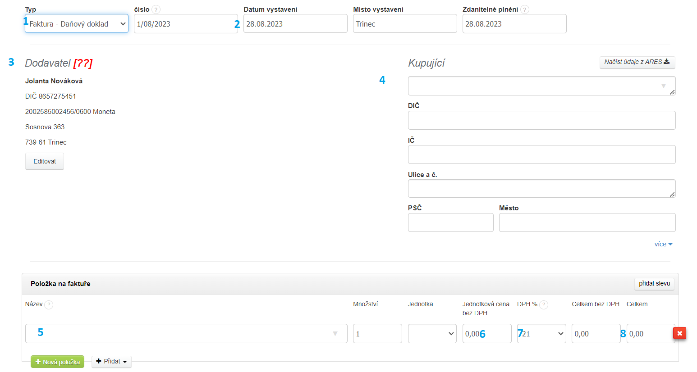Click the Editovat supplier button
697x372 pixels.
click(45, 161)
